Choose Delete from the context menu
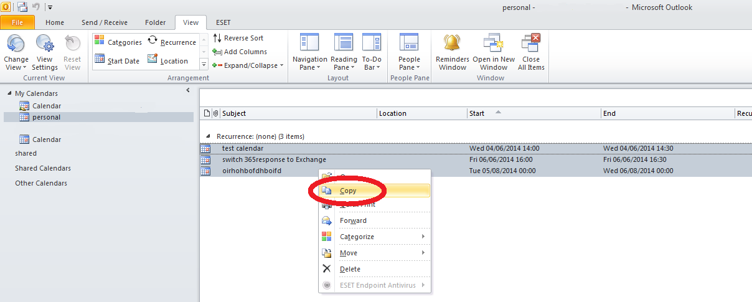Viewport: 752px width, 302px height. point(375,269)
